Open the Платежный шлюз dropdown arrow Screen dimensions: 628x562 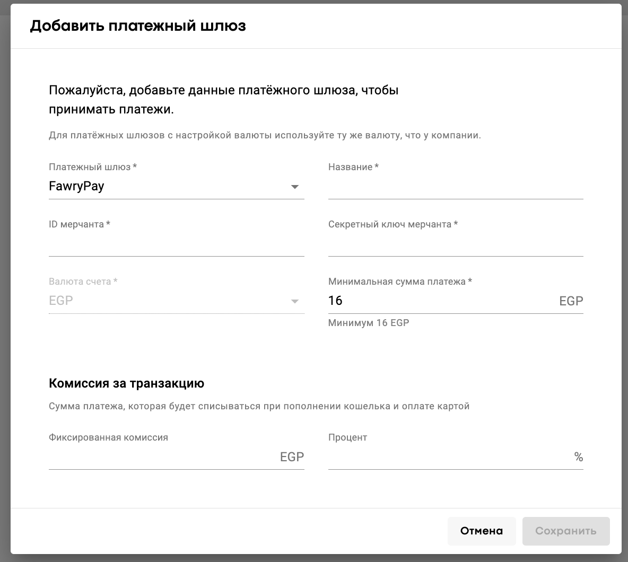coord(295,187)
